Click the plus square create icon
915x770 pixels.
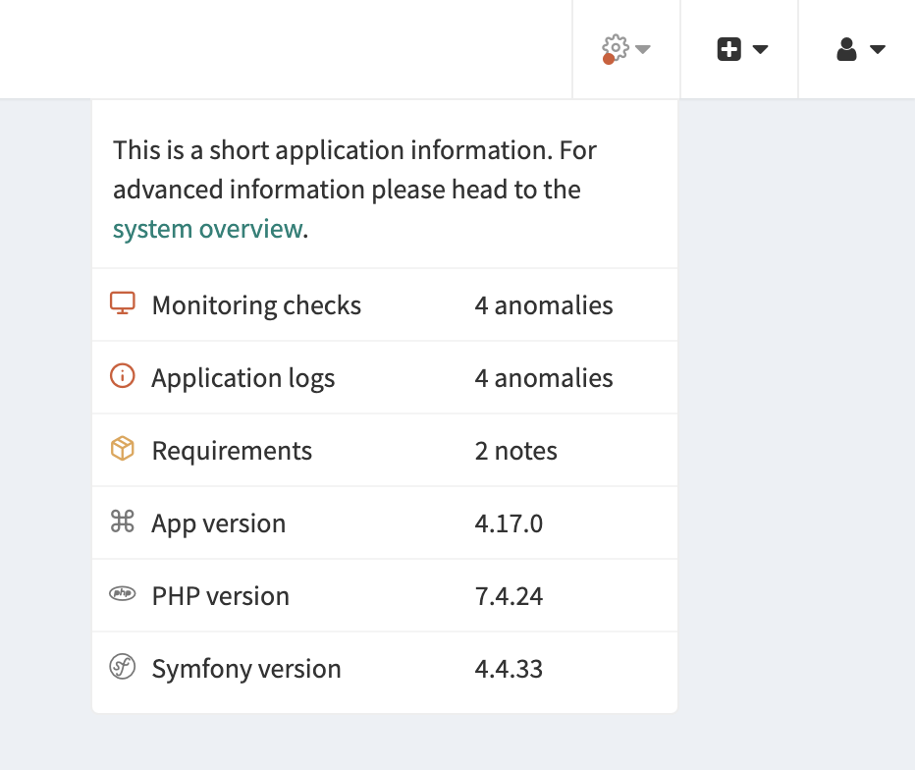pyautogui.click(x=728, y=49)
